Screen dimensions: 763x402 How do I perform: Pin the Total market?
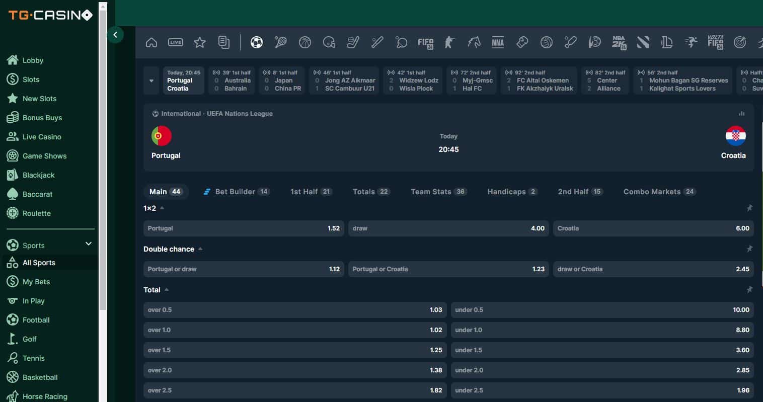[749, 290]
